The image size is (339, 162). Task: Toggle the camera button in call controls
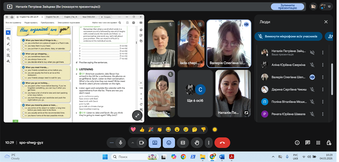point(141,142)
